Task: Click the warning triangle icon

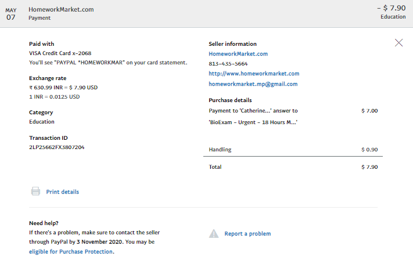Action: (x=214, y=234)
